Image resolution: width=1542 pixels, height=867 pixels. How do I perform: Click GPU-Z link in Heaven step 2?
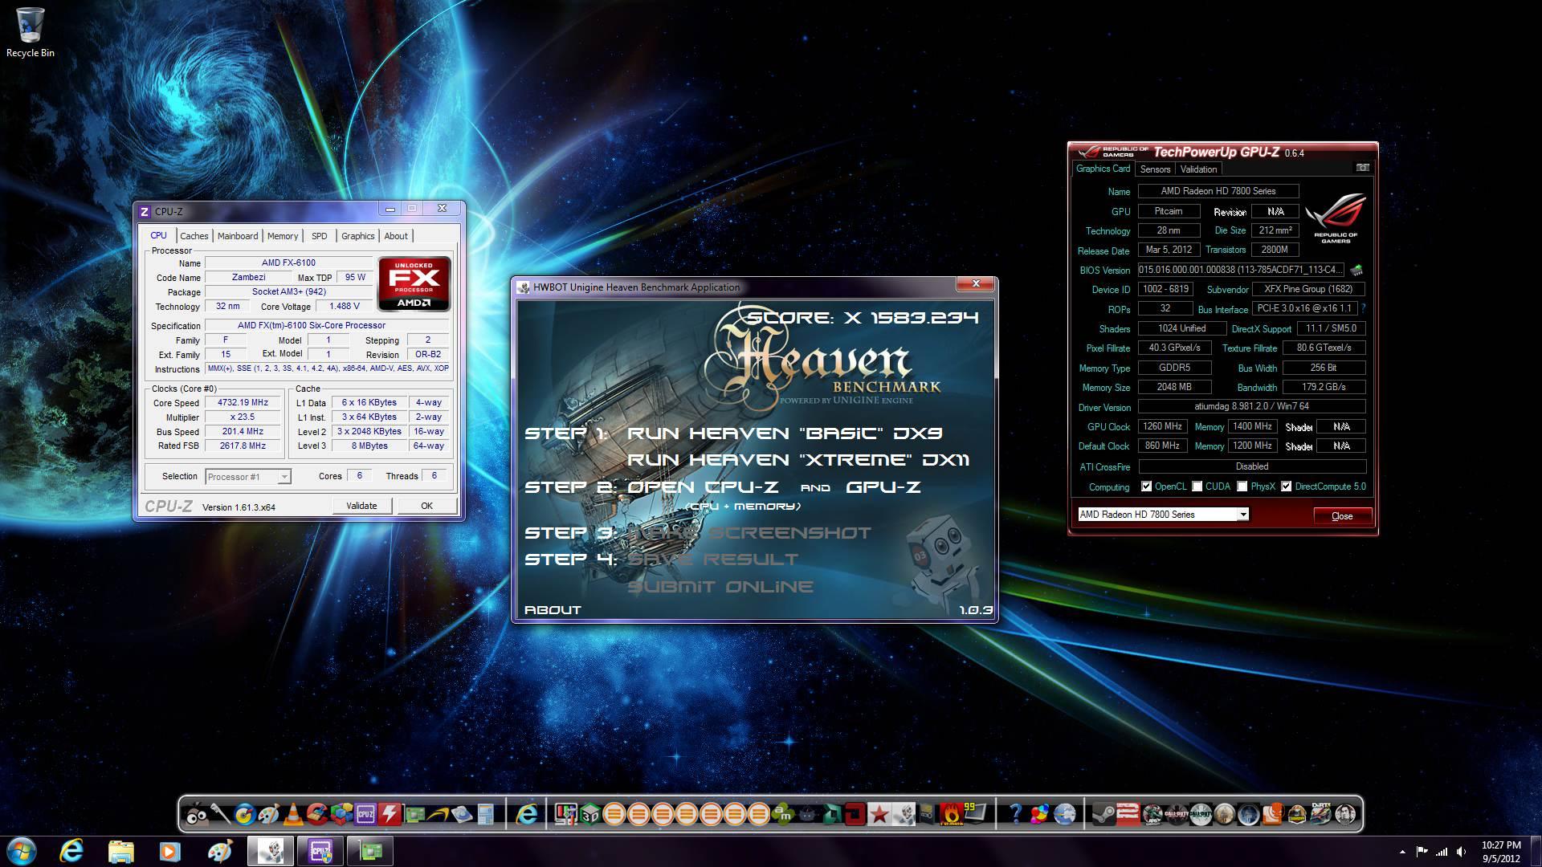[883, 487]
